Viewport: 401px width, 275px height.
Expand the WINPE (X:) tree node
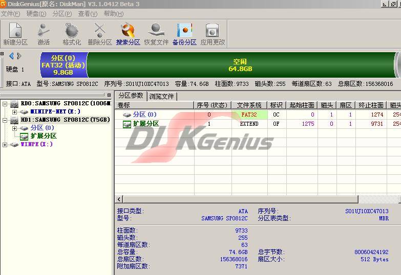5,145
